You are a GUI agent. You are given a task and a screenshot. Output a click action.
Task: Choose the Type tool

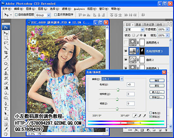pos(6,109)
